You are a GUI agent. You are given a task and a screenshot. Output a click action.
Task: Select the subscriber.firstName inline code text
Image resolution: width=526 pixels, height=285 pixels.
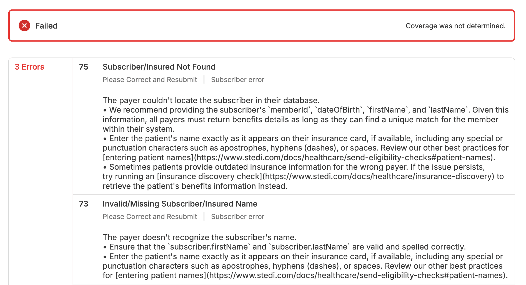(209, 247)
